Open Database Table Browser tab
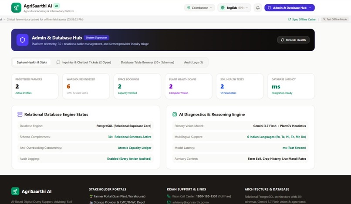Viewport: 351px width, 204px height. point(148,62)
